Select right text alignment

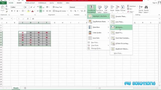point(44,11)
